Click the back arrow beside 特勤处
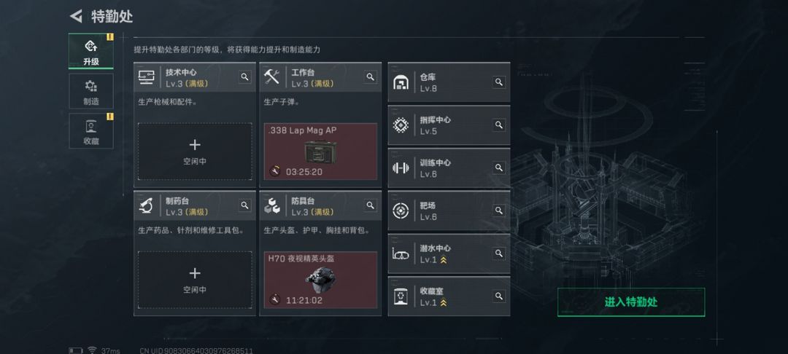This screenshot has height=354, width=788. tap(76, 16)
